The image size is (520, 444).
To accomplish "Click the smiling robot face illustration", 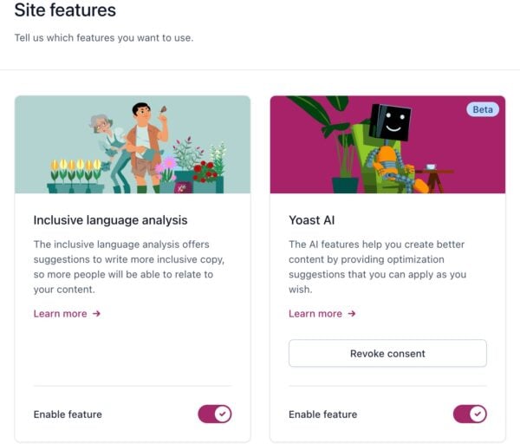I will (x=390, y=124).
